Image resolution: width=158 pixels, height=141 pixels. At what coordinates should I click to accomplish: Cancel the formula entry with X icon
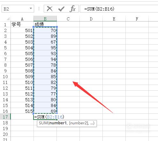point(49,9)
